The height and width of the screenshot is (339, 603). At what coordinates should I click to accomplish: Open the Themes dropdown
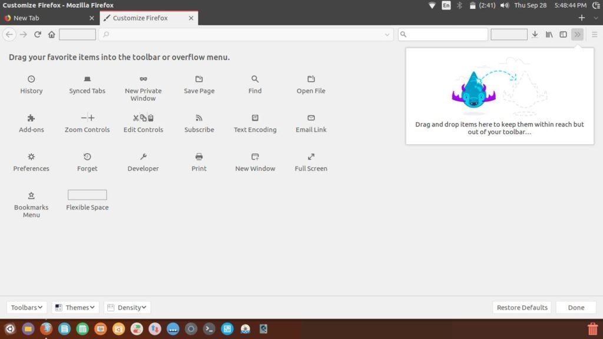[75, 307]
